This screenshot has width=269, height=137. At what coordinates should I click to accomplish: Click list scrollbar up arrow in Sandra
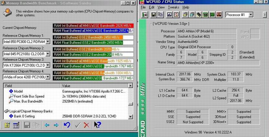point(131,86)
